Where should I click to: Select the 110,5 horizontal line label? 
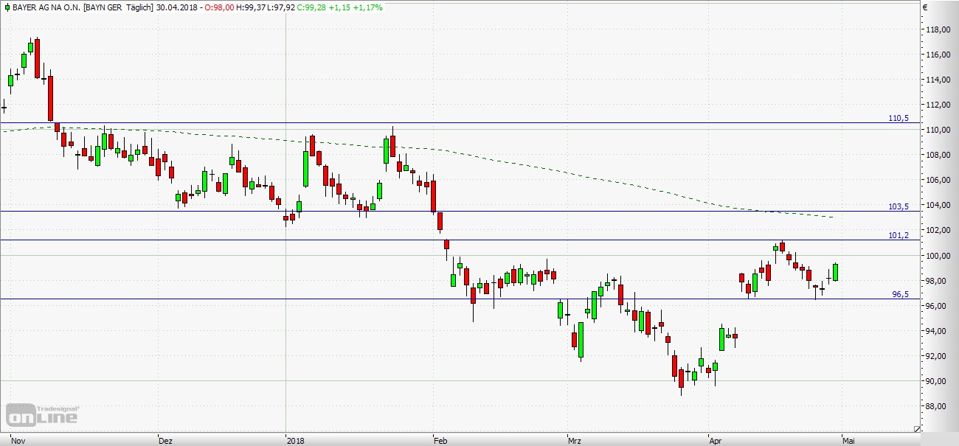point(899,118)
